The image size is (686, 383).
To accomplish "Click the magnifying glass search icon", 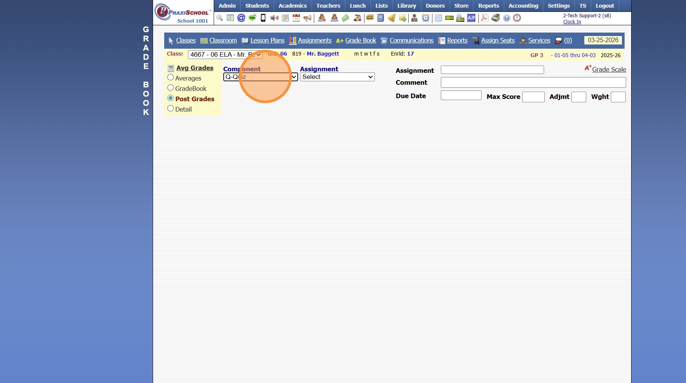I will click(x=219, y=18).
